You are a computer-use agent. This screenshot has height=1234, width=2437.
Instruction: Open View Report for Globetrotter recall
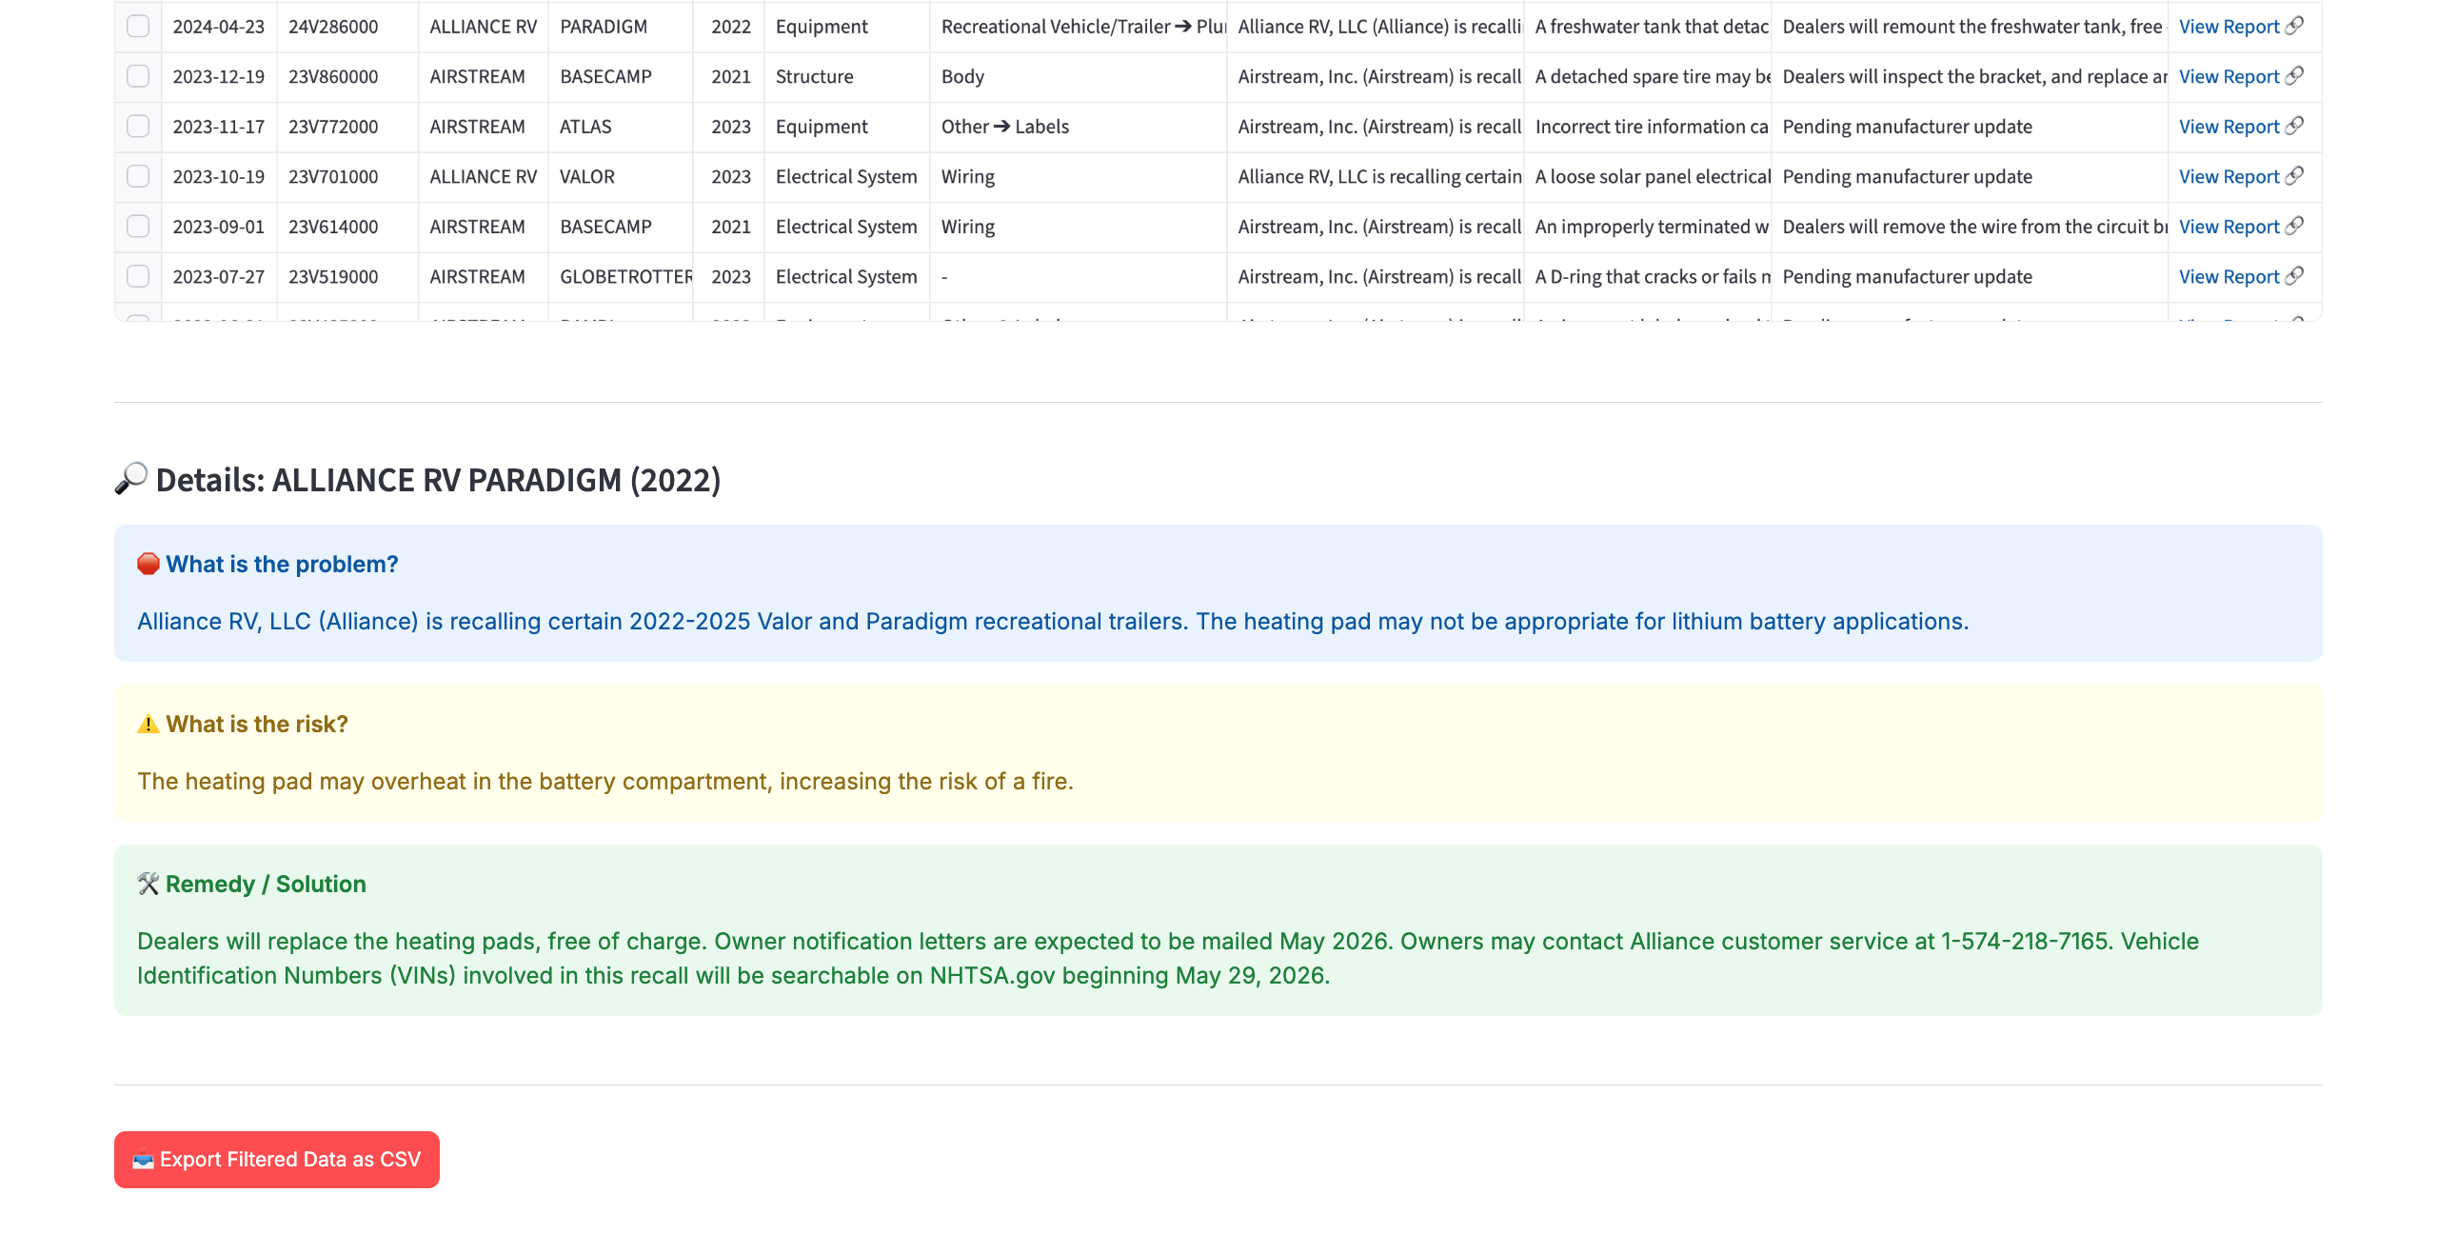click(x=2229, y=276)
